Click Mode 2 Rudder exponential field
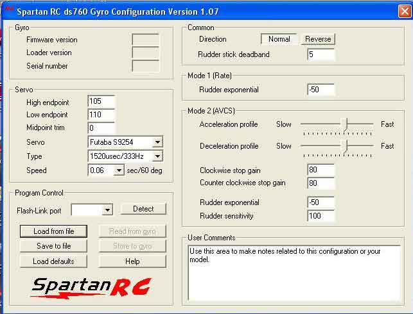The image size is (413, 314). click(321, 202)
